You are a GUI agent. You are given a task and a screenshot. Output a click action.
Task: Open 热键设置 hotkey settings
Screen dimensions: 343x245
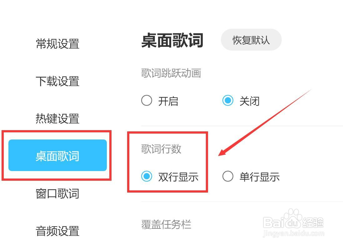57,119
